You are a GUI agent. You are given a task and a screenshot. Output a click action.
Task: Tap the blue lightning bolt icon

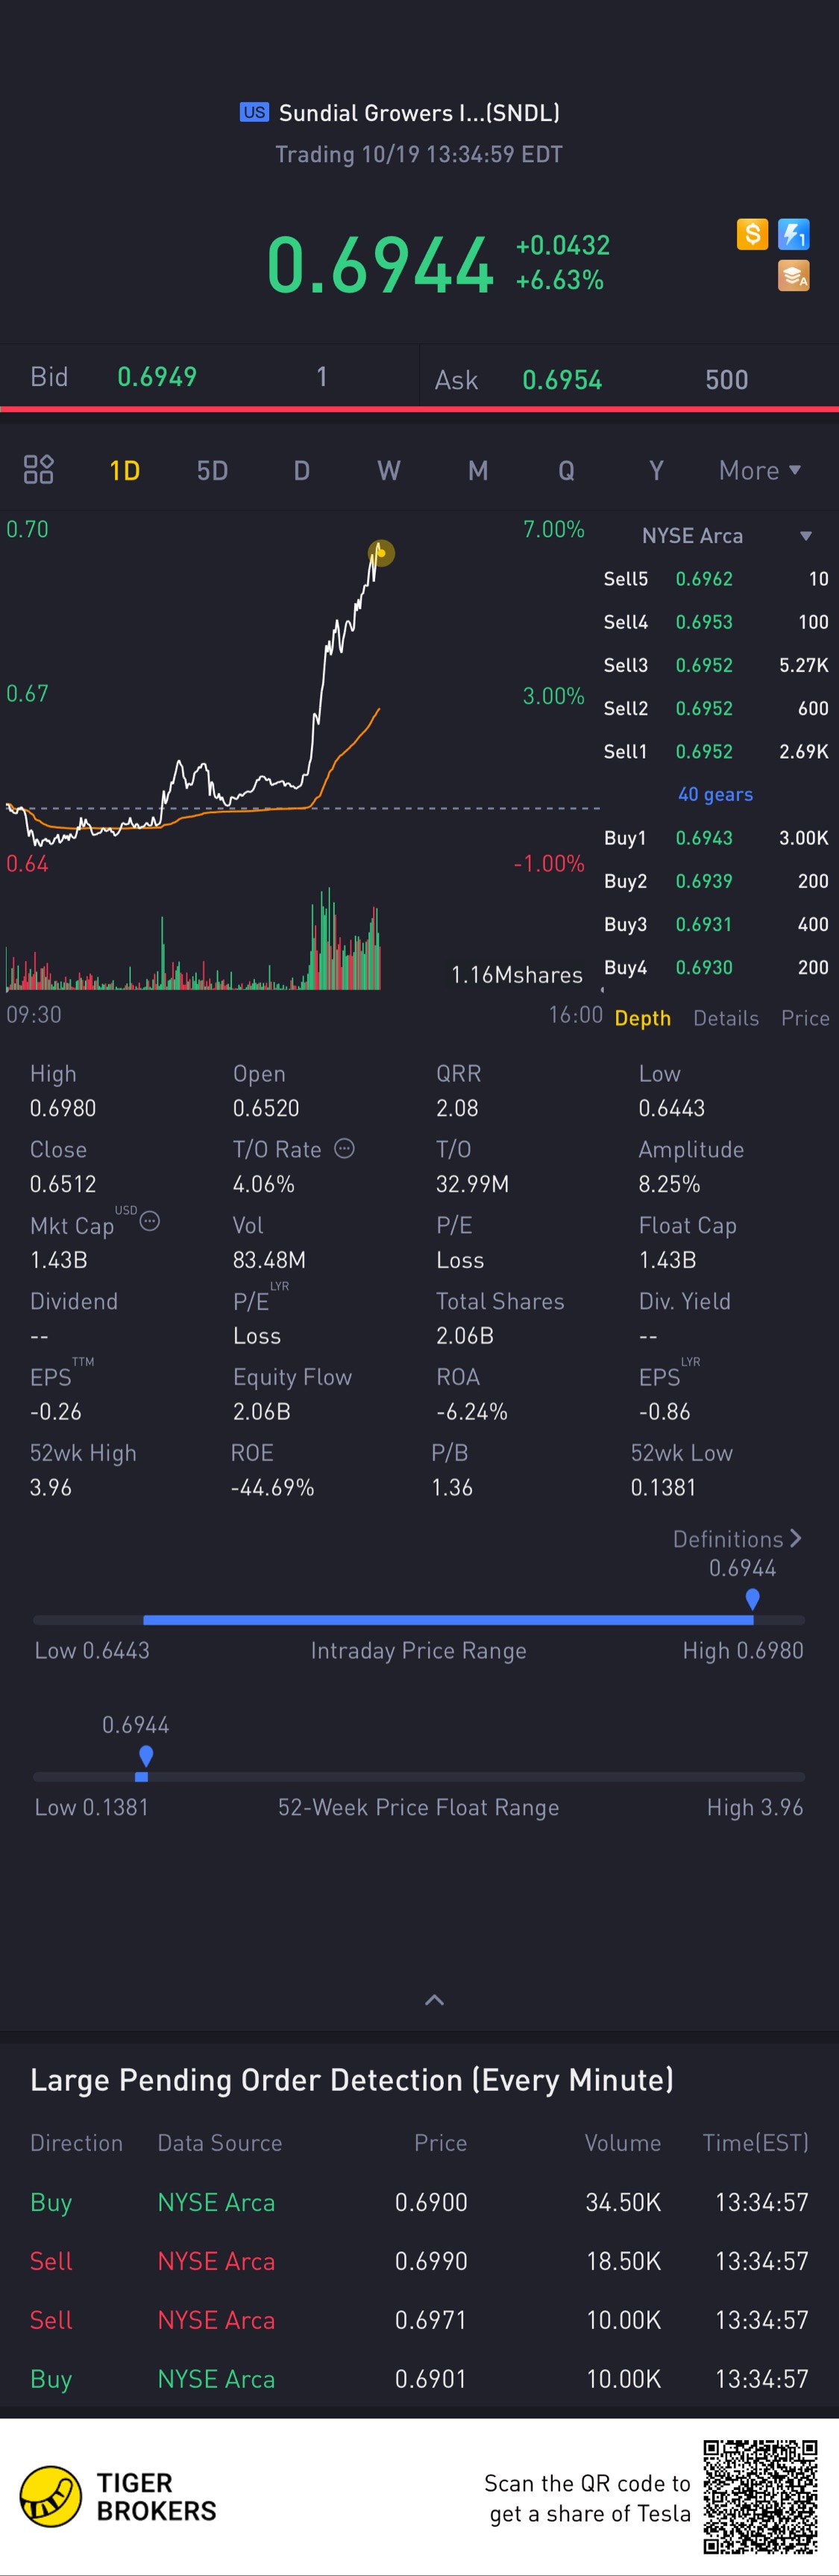(x=794, y=235)
